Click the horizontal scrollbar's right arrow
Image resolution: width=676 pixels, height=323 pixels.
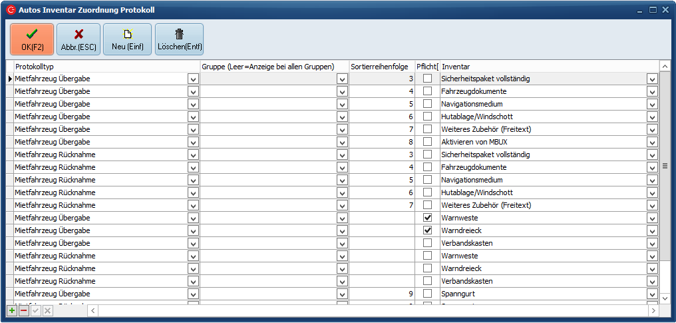[654, 310]
